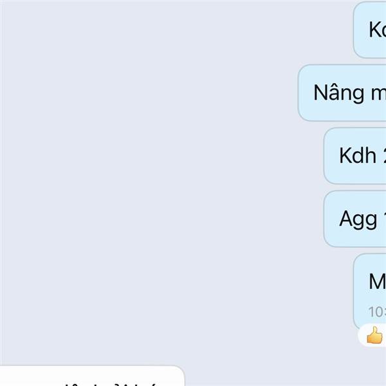Click the left border strip of the chat panel

(x=1, y=182)
